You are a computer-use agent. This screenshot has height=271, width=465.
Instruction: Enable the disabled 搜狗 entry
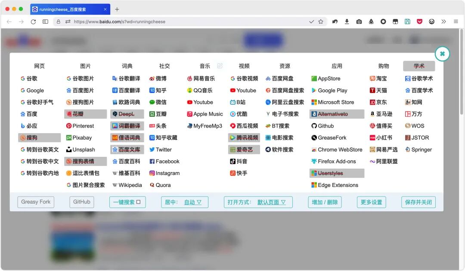pyautogui.click(x=40, y=138)
